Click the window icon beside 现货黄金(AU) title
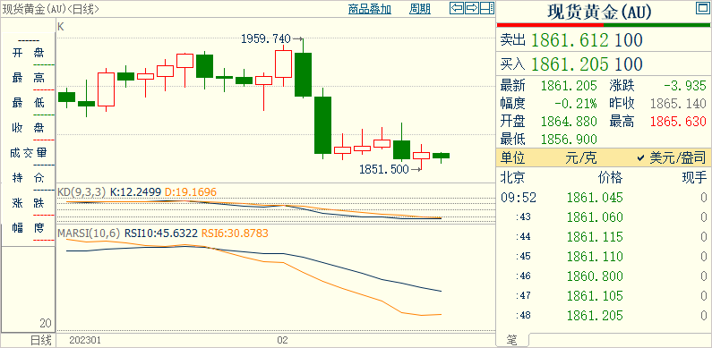 (x=700, y=9)
